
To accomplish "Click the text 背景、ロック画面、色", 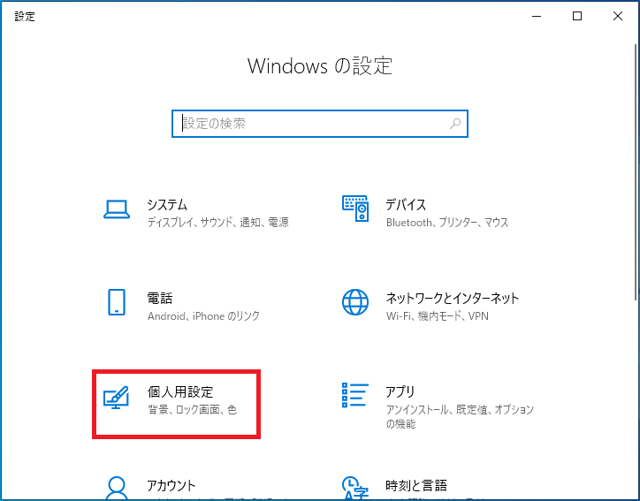I will point(192,410).
